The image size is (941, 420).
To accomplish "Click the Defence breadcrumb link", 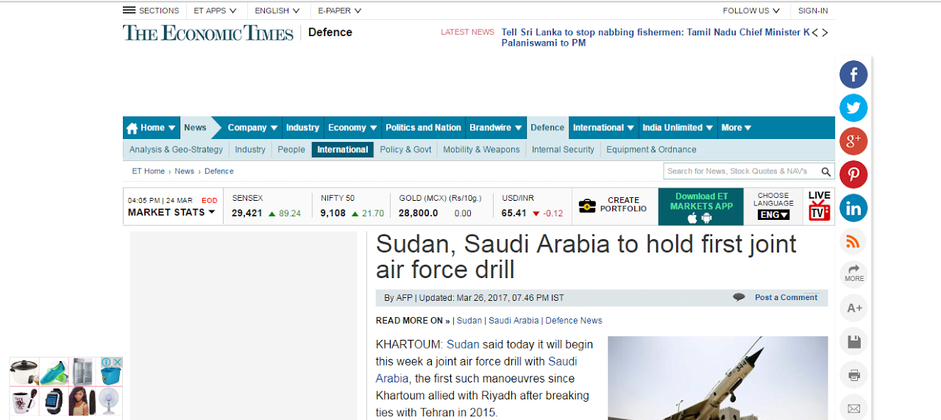I will [x=219, y=171].
